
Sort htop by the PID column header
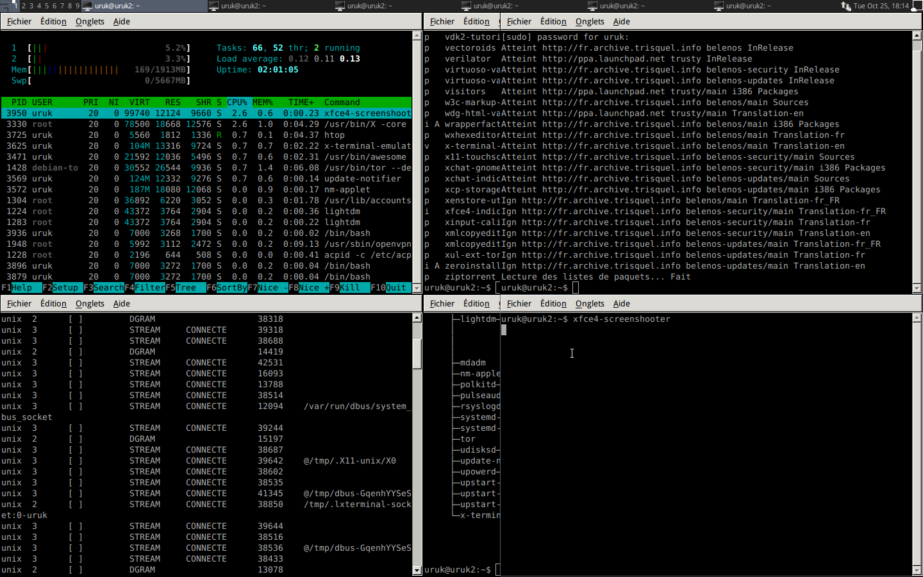(19, 102)
